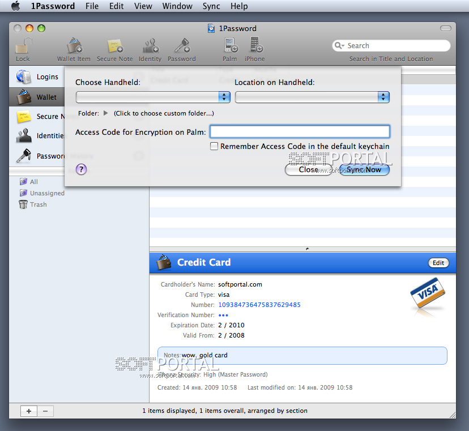Expand the Folder disclosure triangle

tap(105, 113)
